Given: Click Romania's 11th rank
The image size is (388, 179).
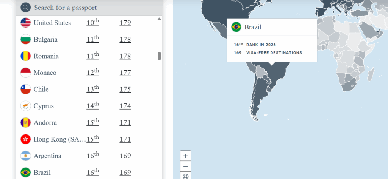Looking at the screenshot, I should point(92,56).
